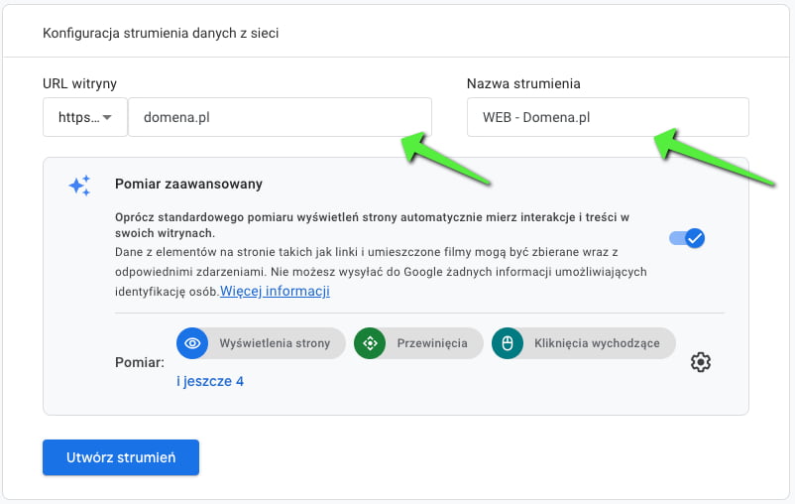The height and width of the screenshot is (504, 795).
Task: Select the Wyświetlenia strony chip
Action: coord(261,343)
